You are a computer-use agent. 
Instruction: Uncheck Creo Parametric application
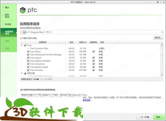tap(28, 64)
